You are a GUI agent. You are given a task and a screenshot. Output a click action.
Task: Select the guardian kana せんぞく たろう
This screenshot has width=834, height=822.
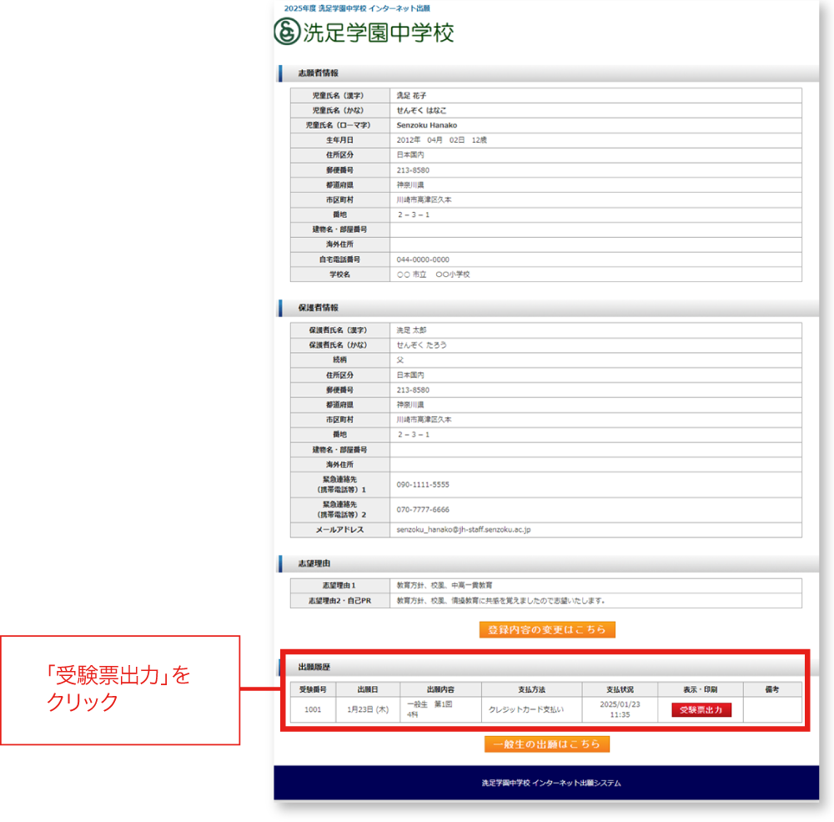(421, 345)
